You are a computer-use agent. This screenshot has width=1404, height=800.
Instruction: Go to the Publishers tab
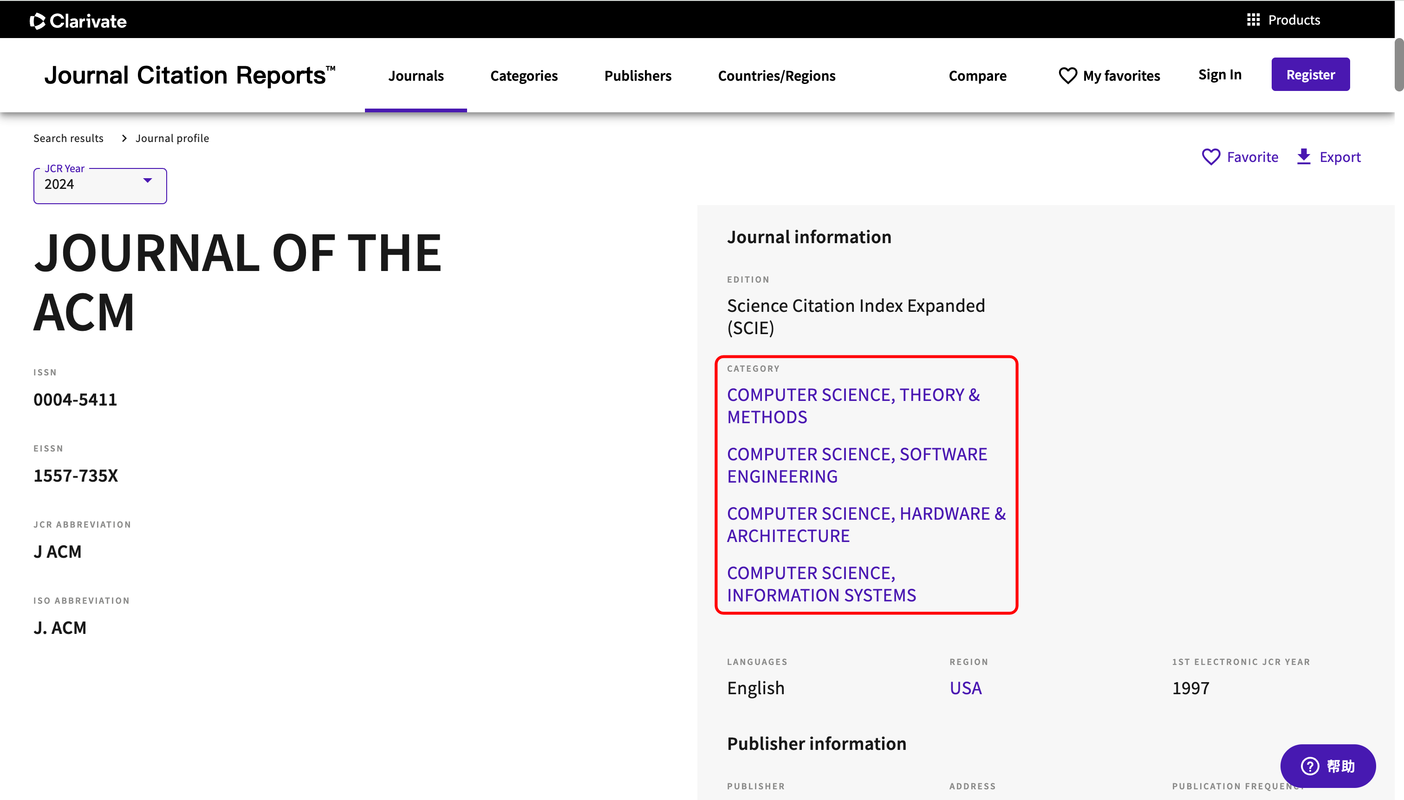click(x=637, y=75)
